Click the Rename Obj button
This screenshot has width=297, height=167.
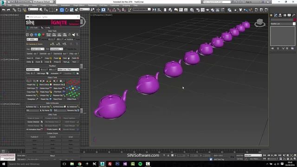click(73, 110)
